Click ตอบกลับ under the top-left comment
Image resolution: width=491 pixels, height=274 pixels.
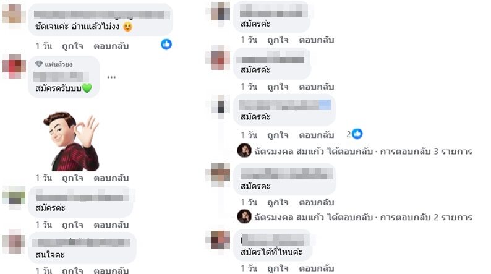pyautogui.click(x=111, y=46)
